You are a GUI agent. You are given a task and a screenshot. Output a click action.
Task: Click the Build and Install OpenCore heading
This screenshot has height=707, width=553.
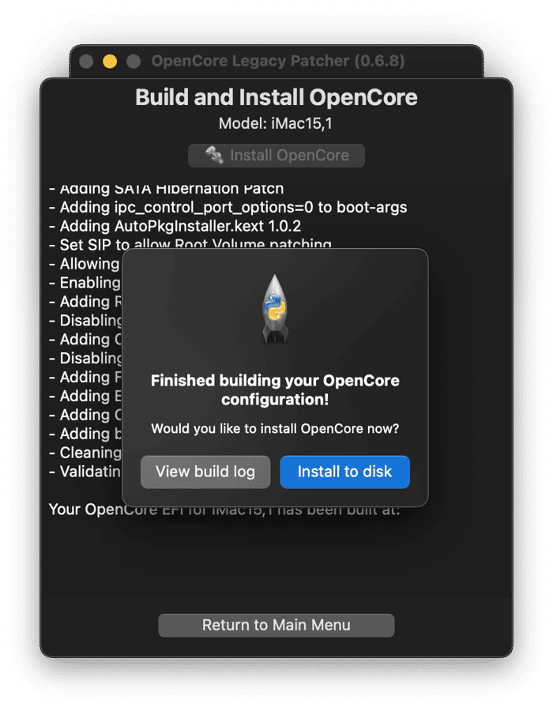coord(276,97)
